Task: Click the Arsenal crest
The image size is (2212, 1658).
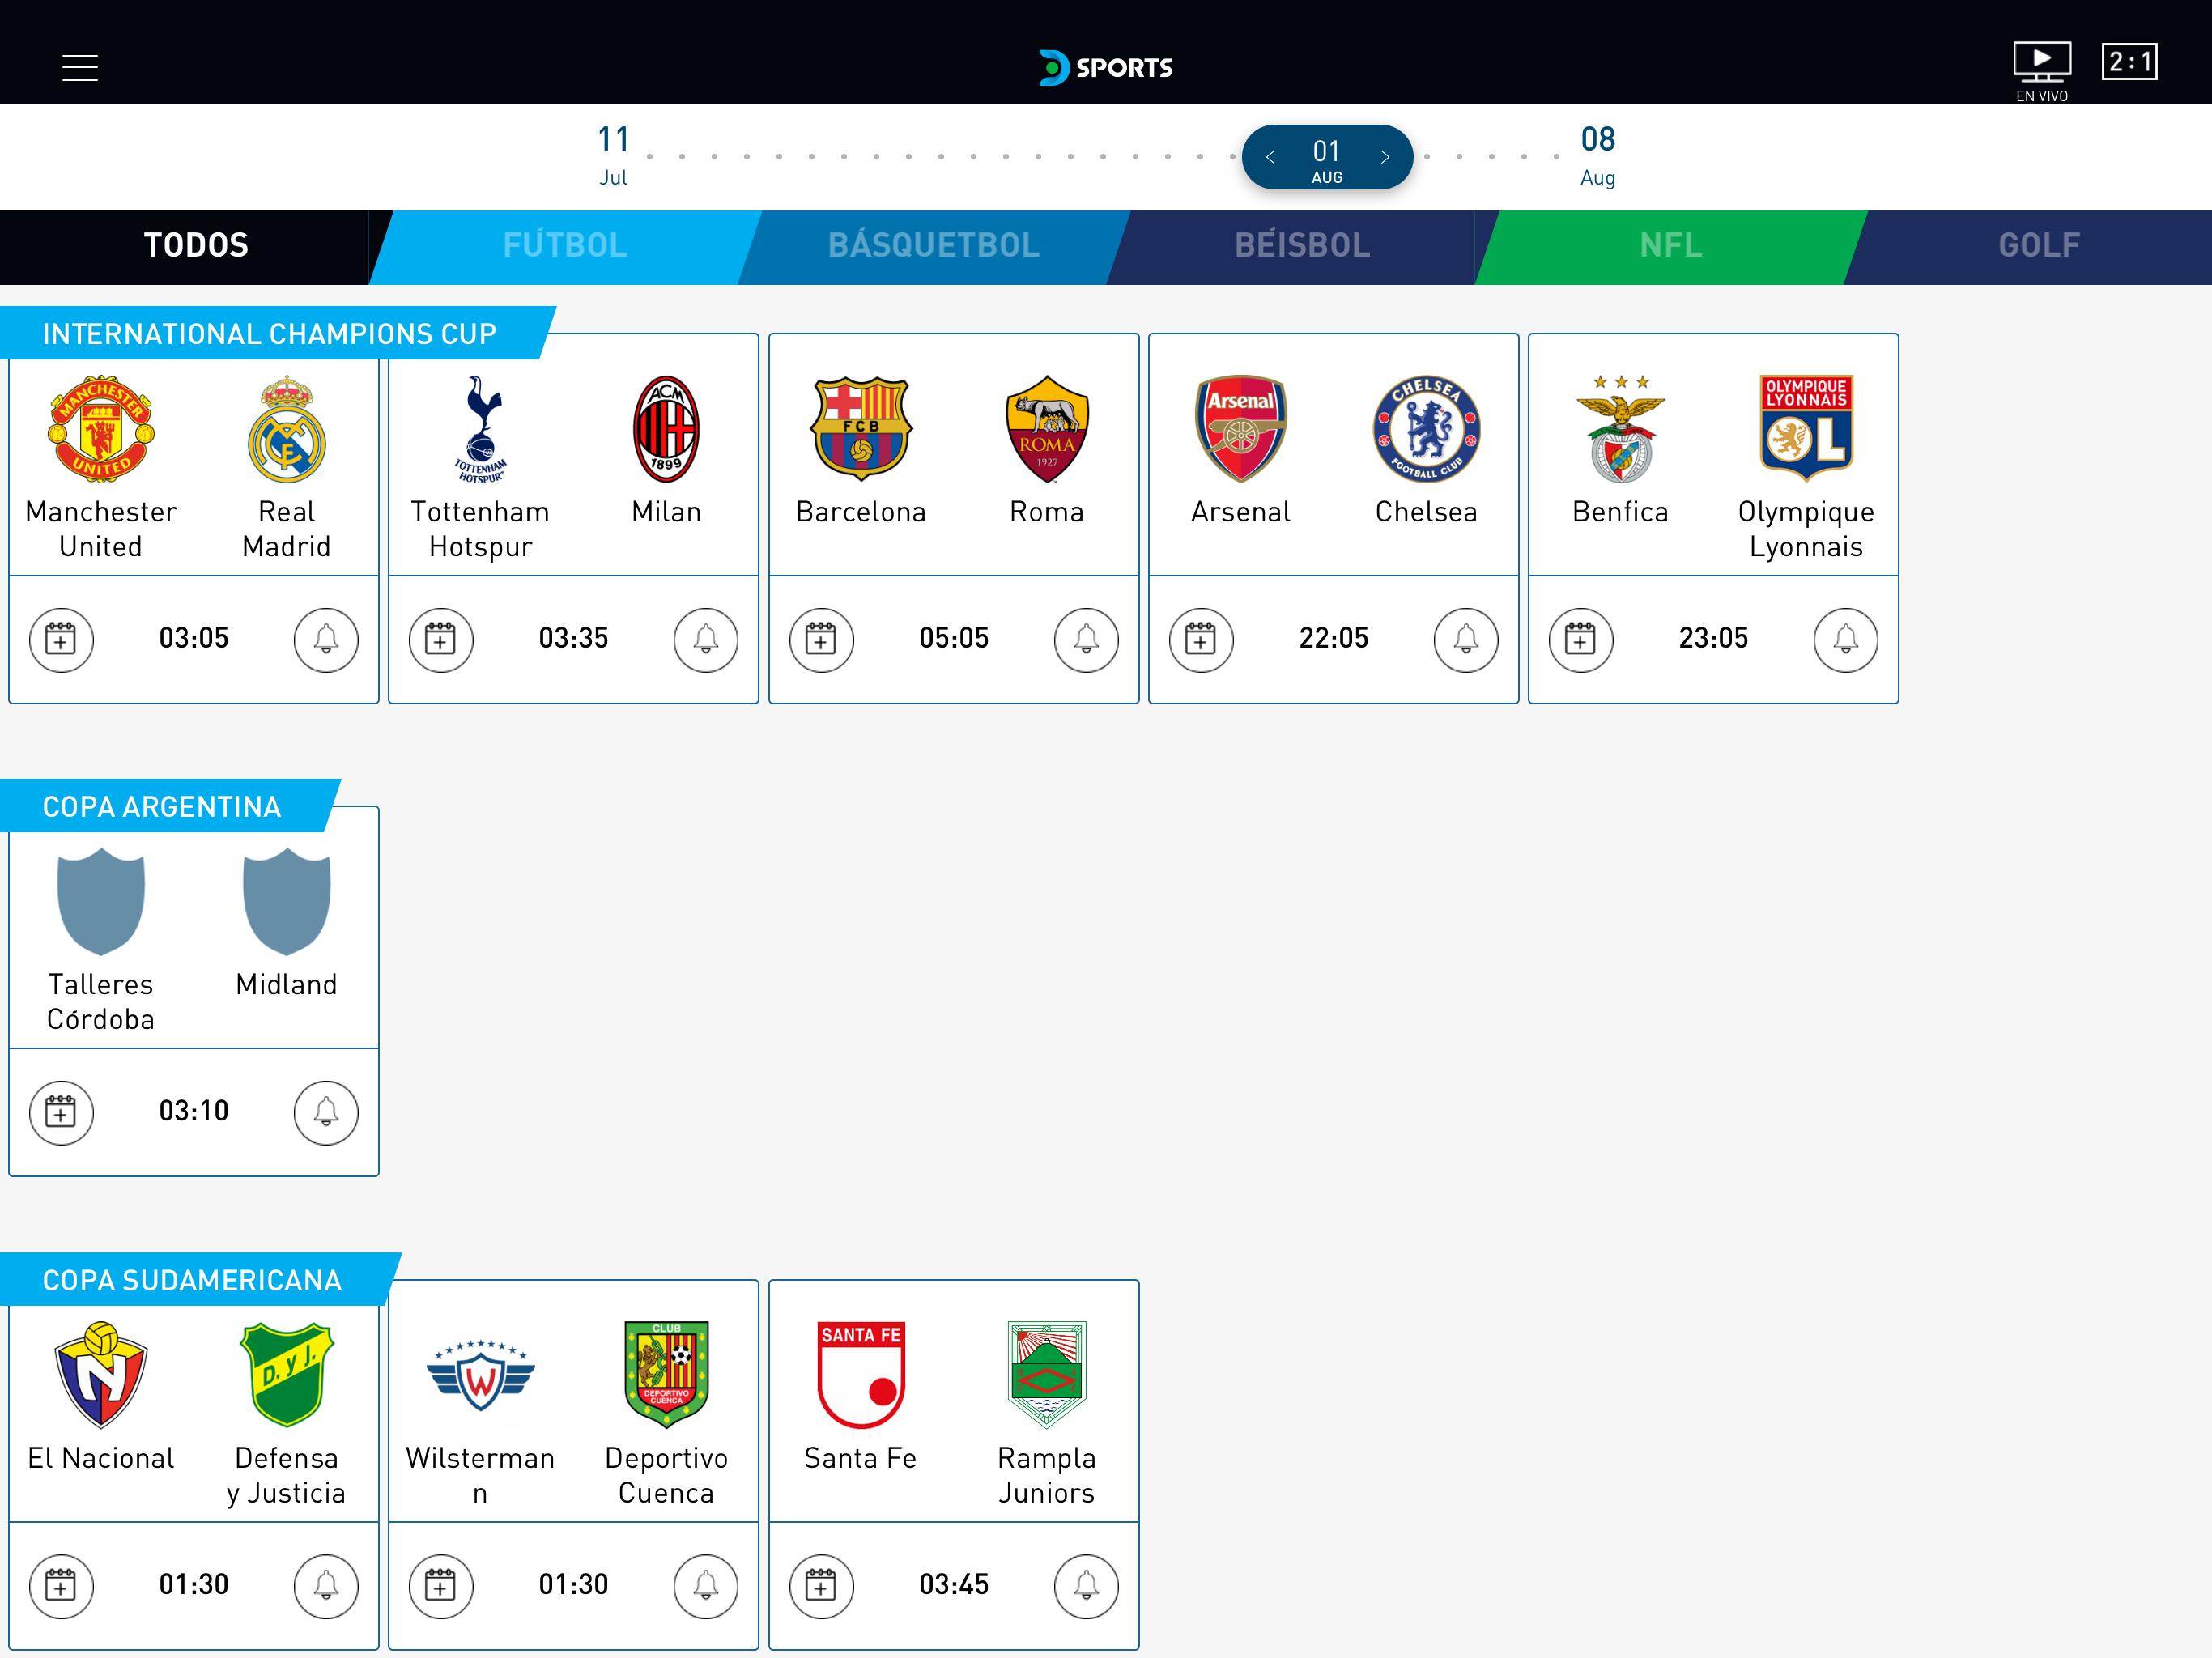Action: click(x=1241, y=430)
